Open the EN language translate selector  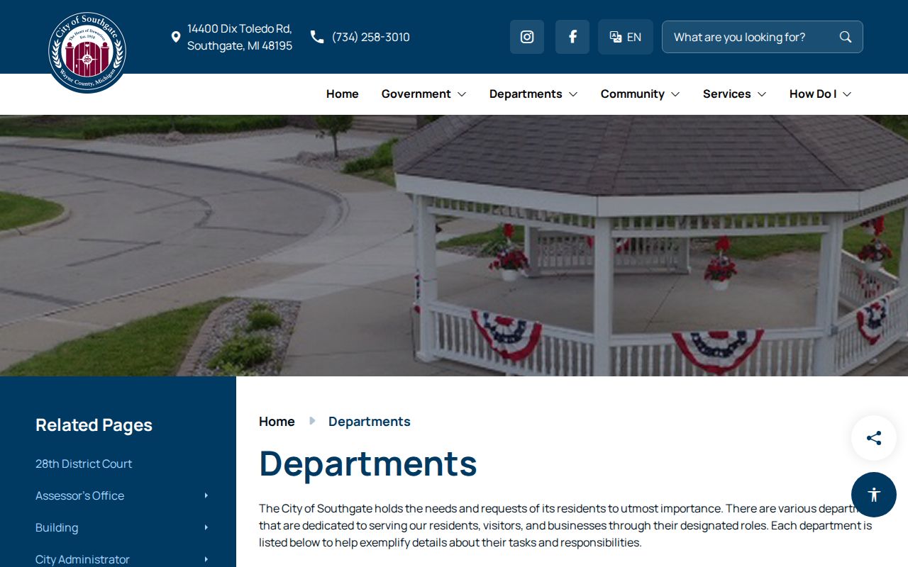(x=626, y=37)
